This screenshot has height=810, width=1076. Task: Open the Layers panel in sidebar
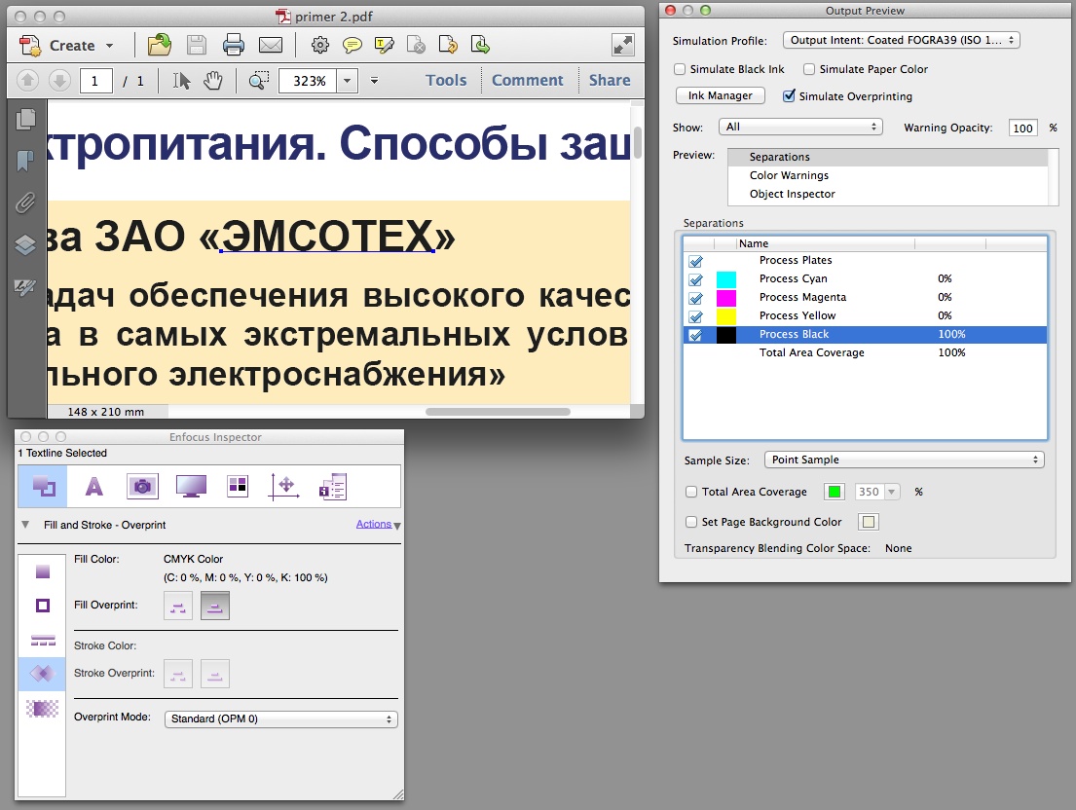pos(26,245)
